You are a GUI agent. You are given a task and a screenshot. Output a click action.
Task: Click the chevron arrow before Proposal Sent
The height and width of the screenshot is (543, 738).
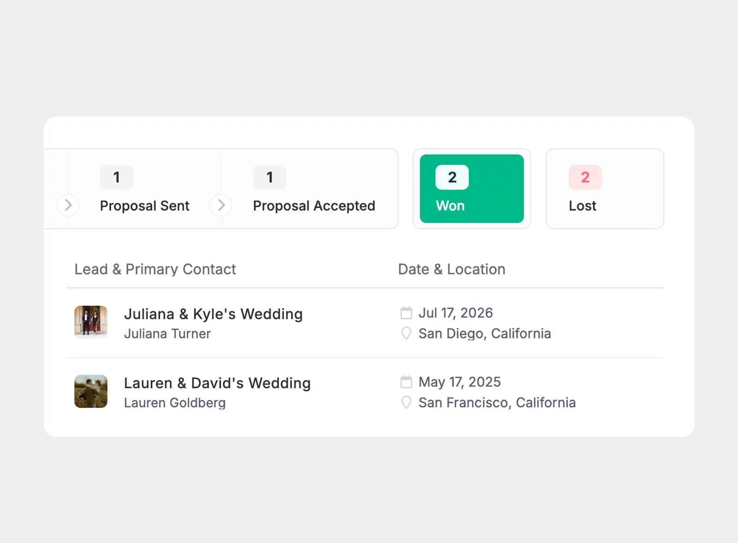[68, 205]
